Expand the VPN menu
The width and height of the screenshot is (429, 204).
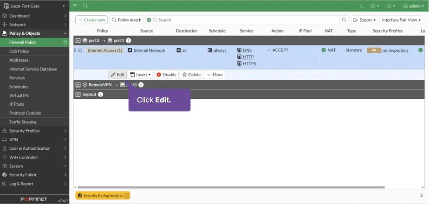[34, 140]
